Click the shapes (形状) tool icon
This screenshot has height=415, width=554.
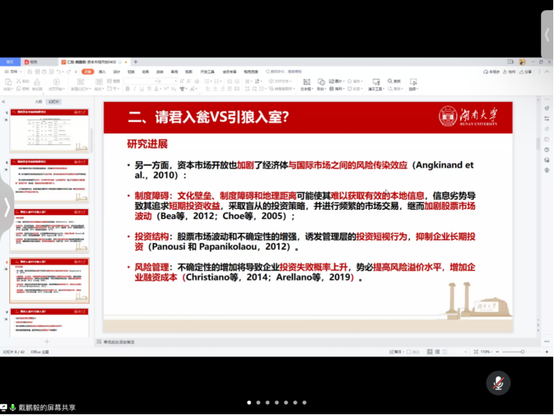click(320, 83)
